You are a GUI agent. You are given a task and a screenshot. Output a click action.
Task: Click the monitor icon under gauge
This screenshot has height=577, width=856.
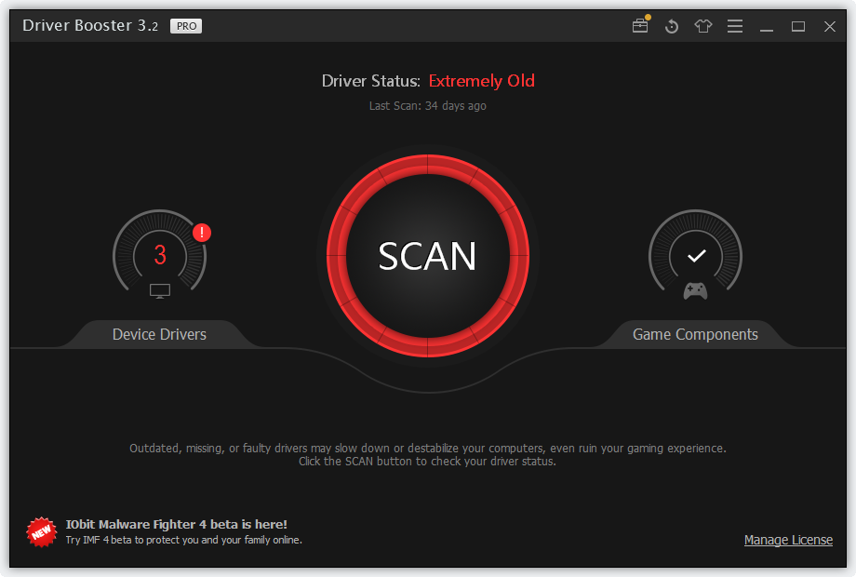pyautogui.click(x=160, y=291)
